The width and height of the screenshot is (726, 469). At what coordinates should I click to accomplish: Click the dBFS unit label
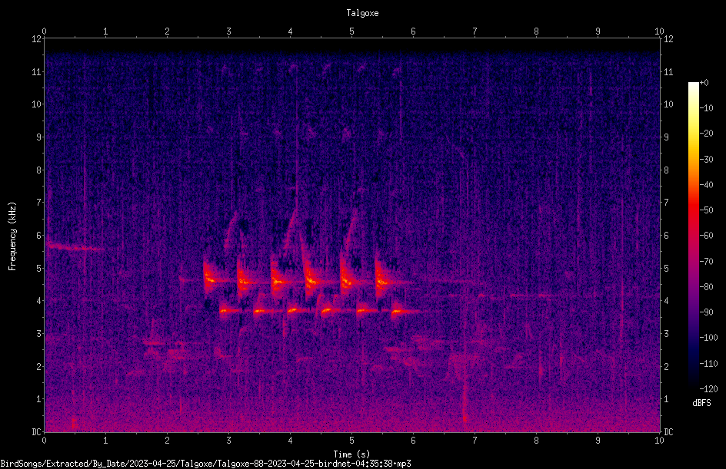[701, 403]
